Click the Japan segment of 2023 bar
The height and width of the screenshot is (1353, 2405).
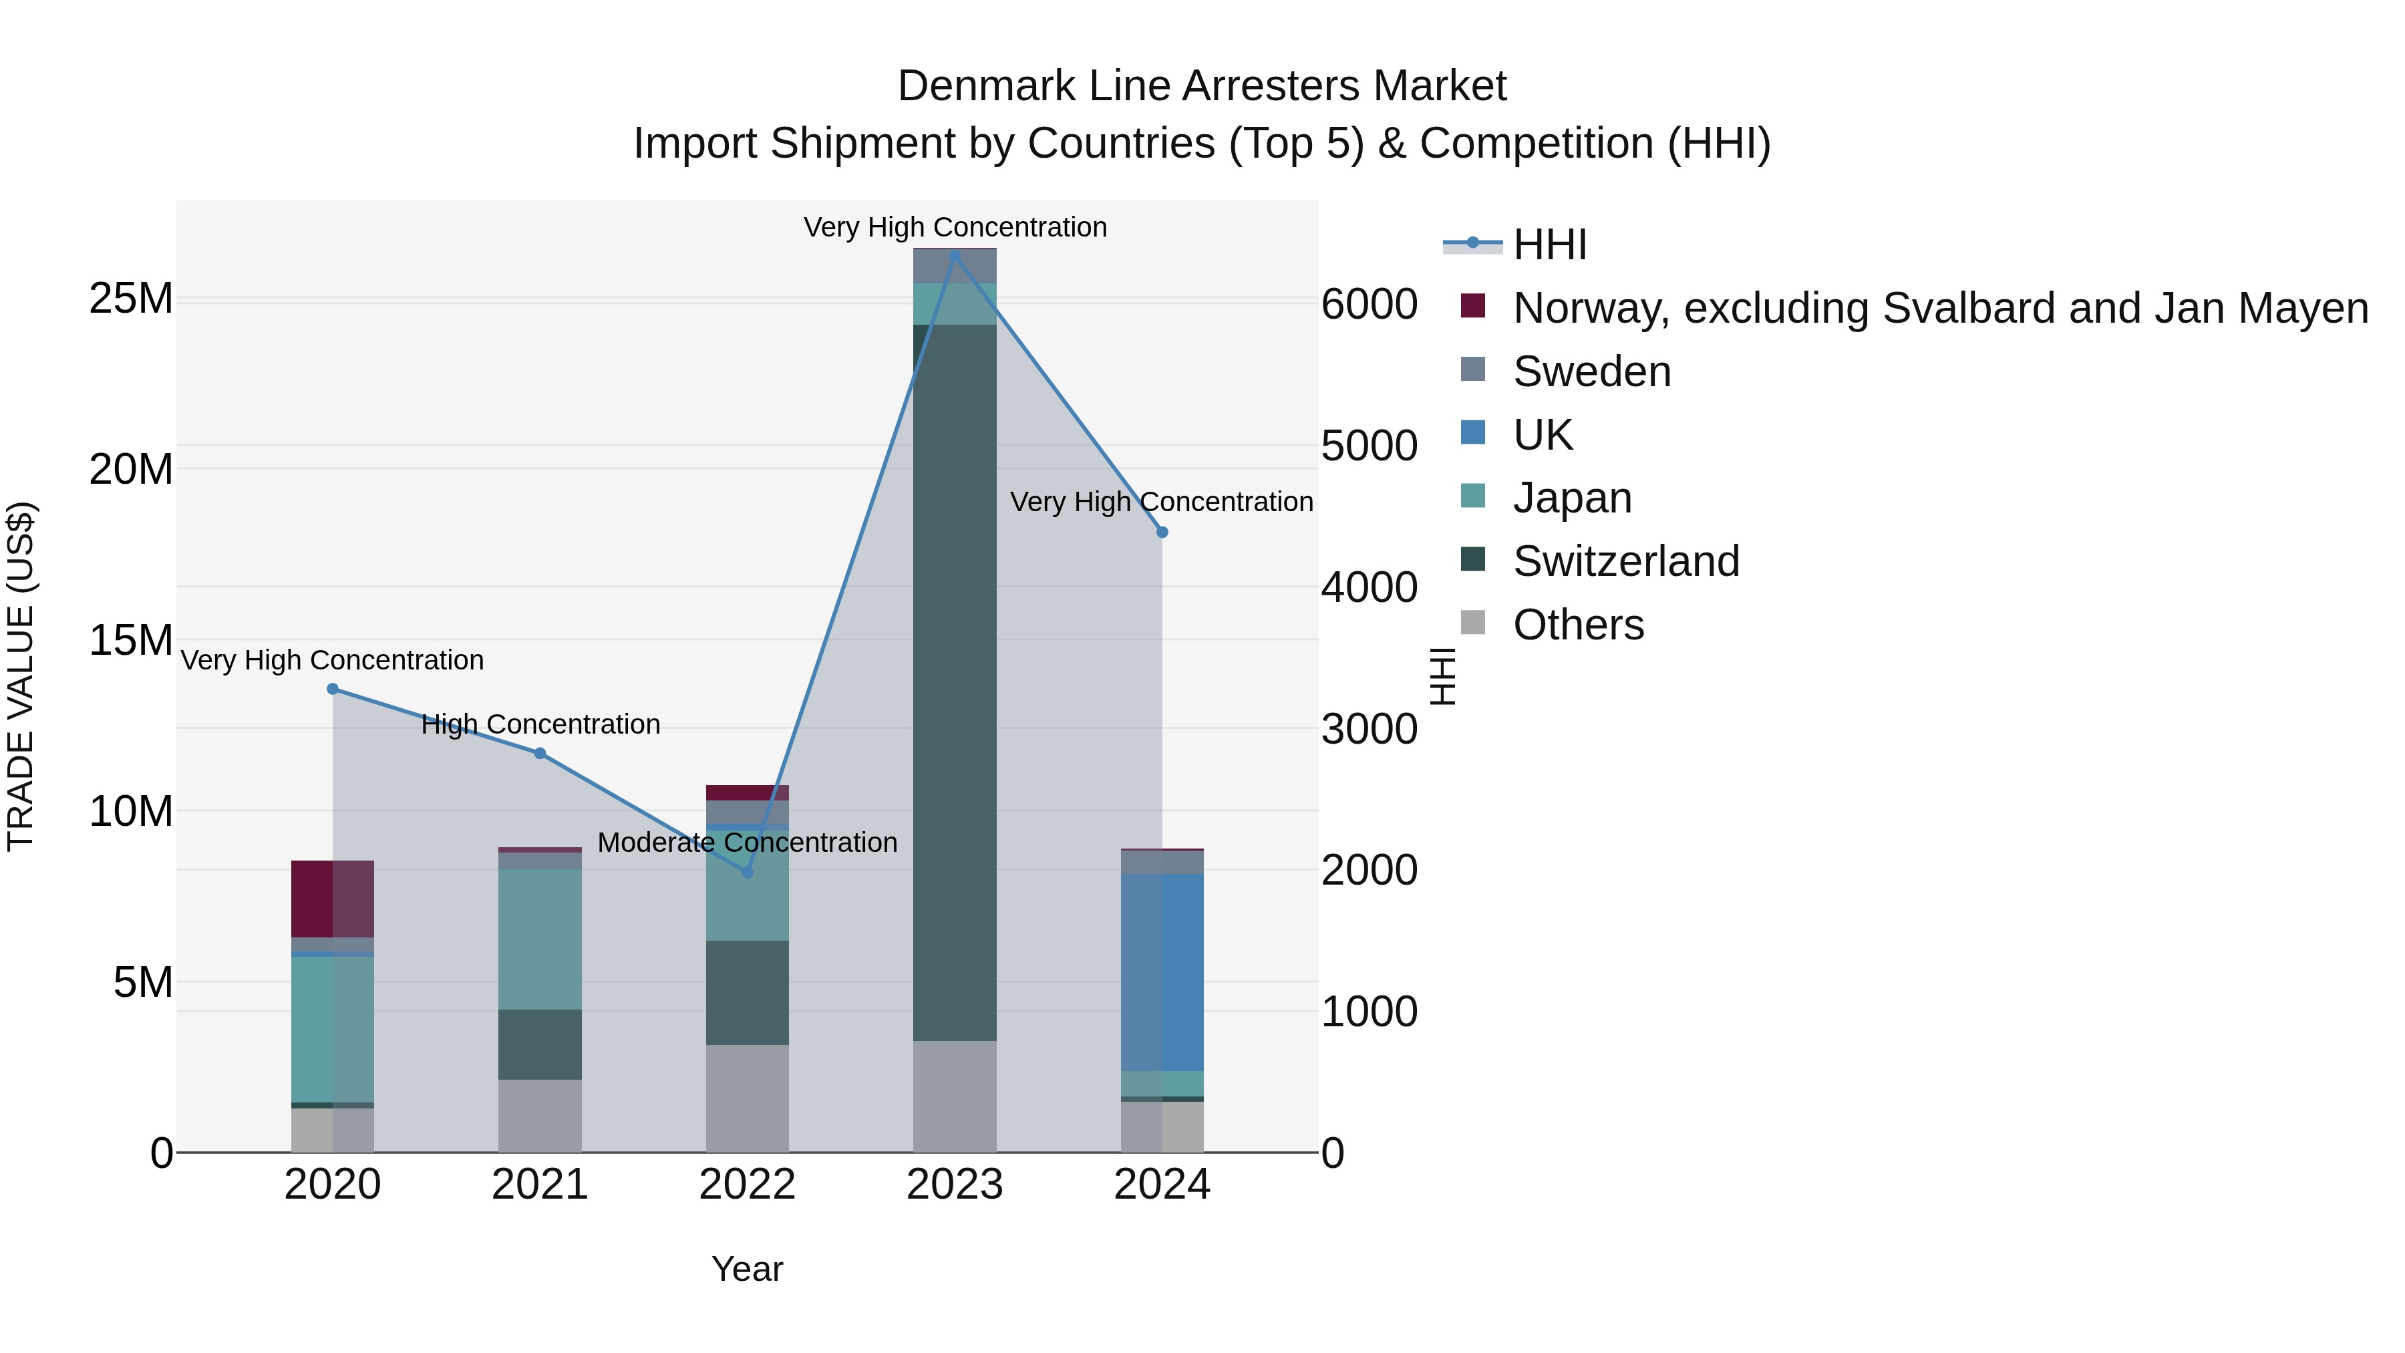[x=954, y=305]
